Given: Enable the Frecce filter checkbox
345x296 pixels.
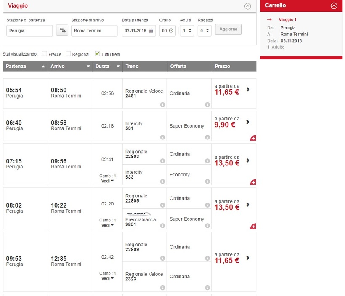Looking at the screenshot, I should click(x=45, y=54).
